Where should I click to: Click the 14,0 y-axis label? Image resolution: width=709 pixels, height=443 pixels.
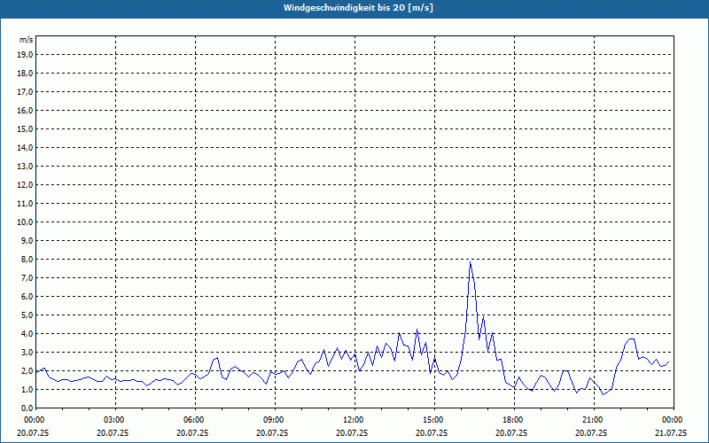point(26,147)
